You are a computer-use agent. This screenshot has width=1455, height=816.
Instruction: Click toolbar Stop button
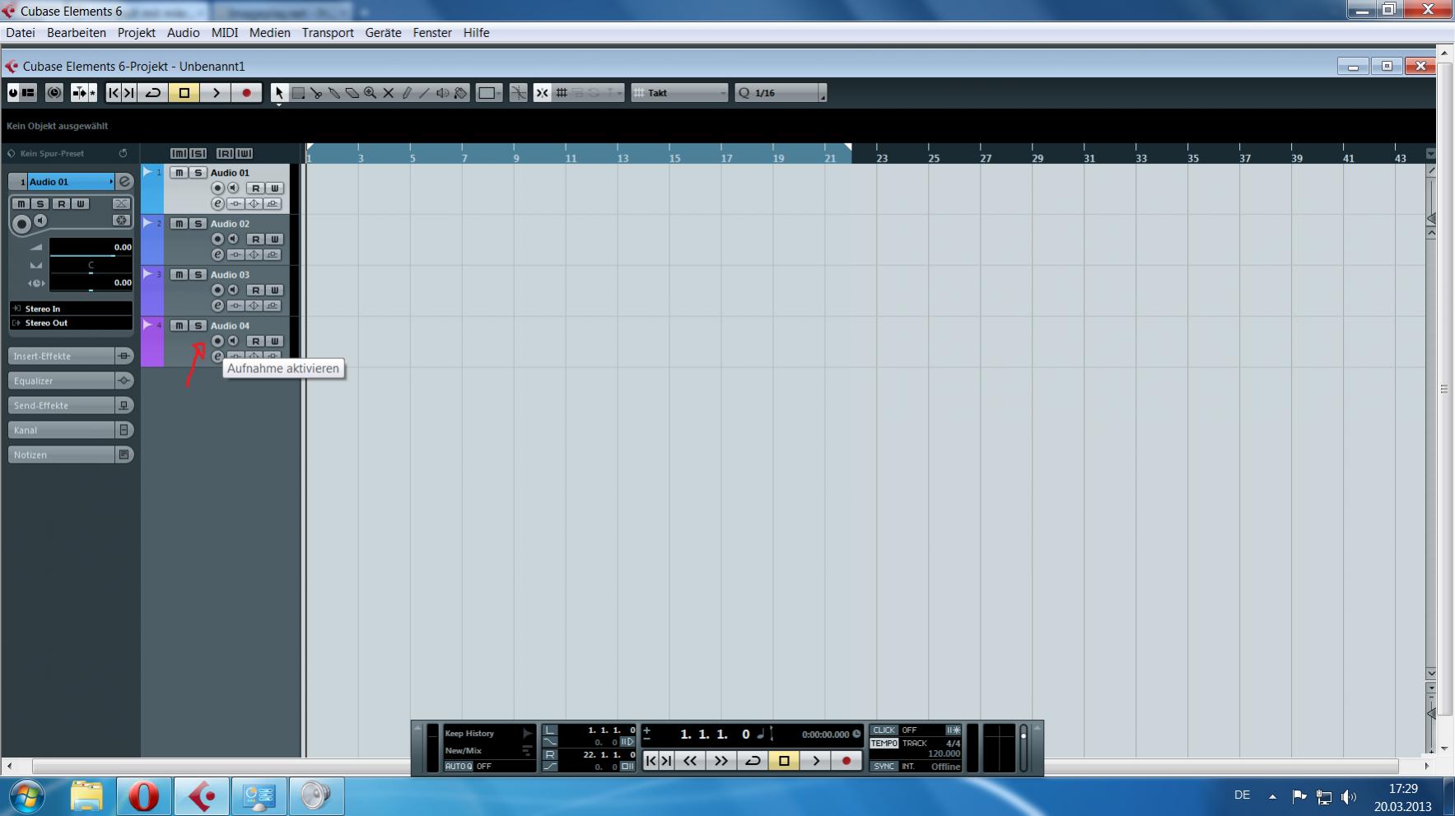[184, 93]
